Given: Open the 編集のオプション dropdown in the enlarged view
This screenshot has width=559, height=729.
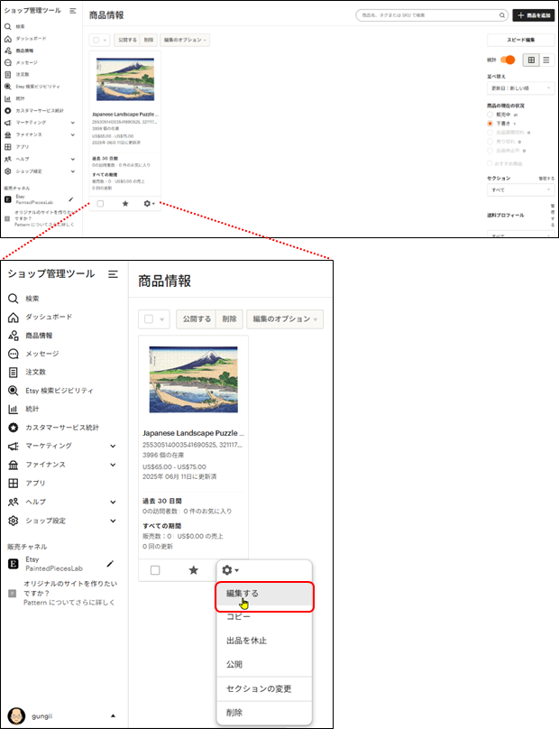Looking at the screenshot, I should pos(285,318).
